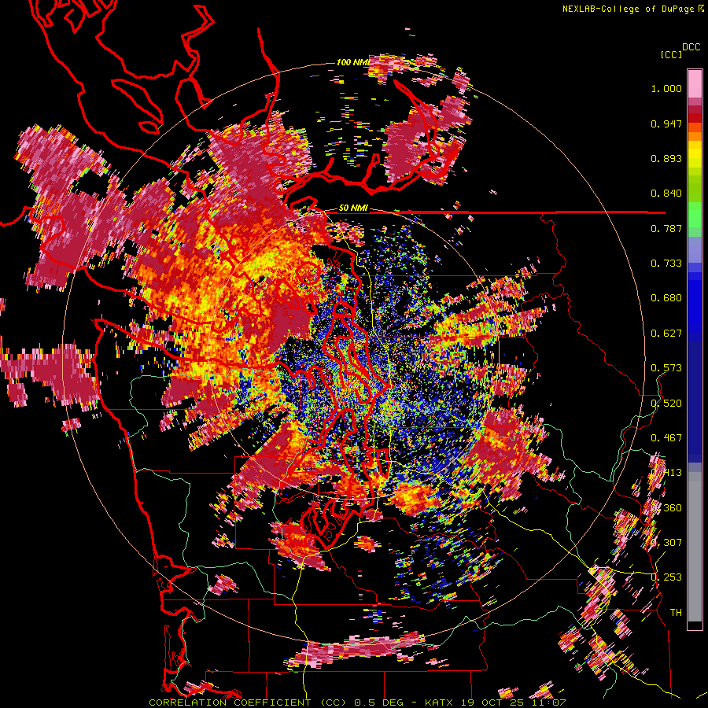Click the 50 NMI range ring label
The image size is (708, 708).
353,208
